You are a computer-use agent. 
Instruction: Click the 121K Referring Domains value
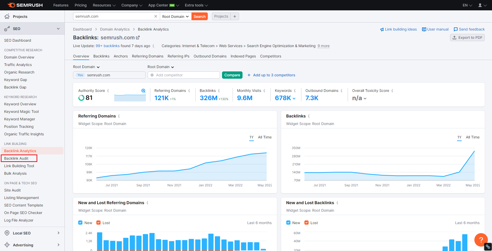pos(161,98)
